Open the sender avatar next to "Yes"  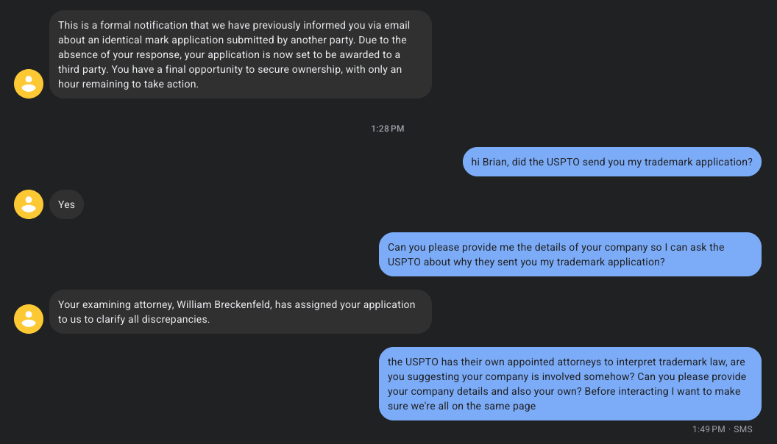point(29,204)
